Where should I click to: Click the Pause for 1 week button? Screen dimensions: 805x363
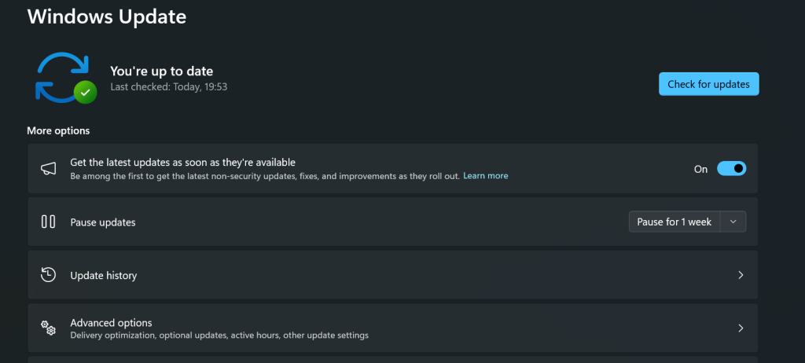click(674, 222)
